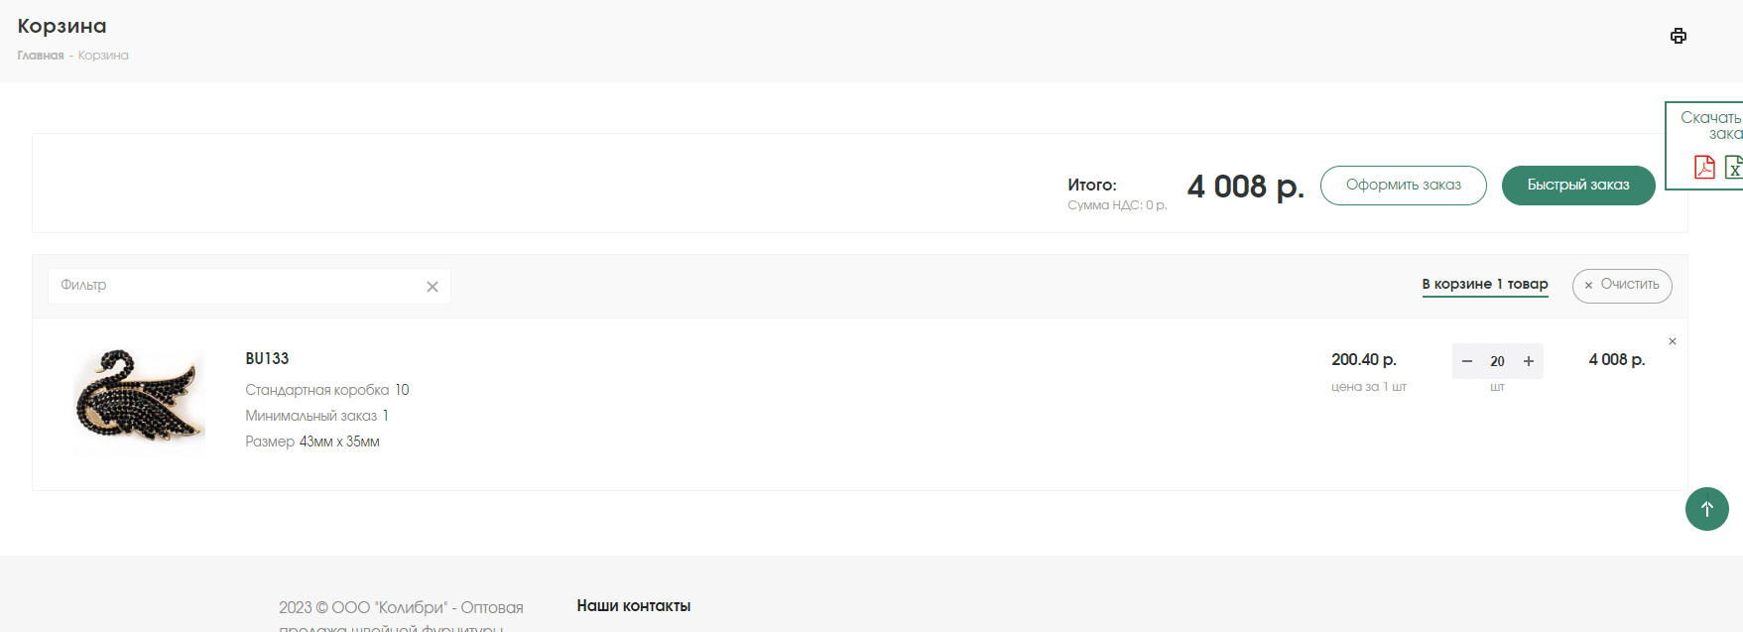Empty the cart with Очистить button
The height and width of the screenshot is (632, 1743).
(x=1622, y=286)
